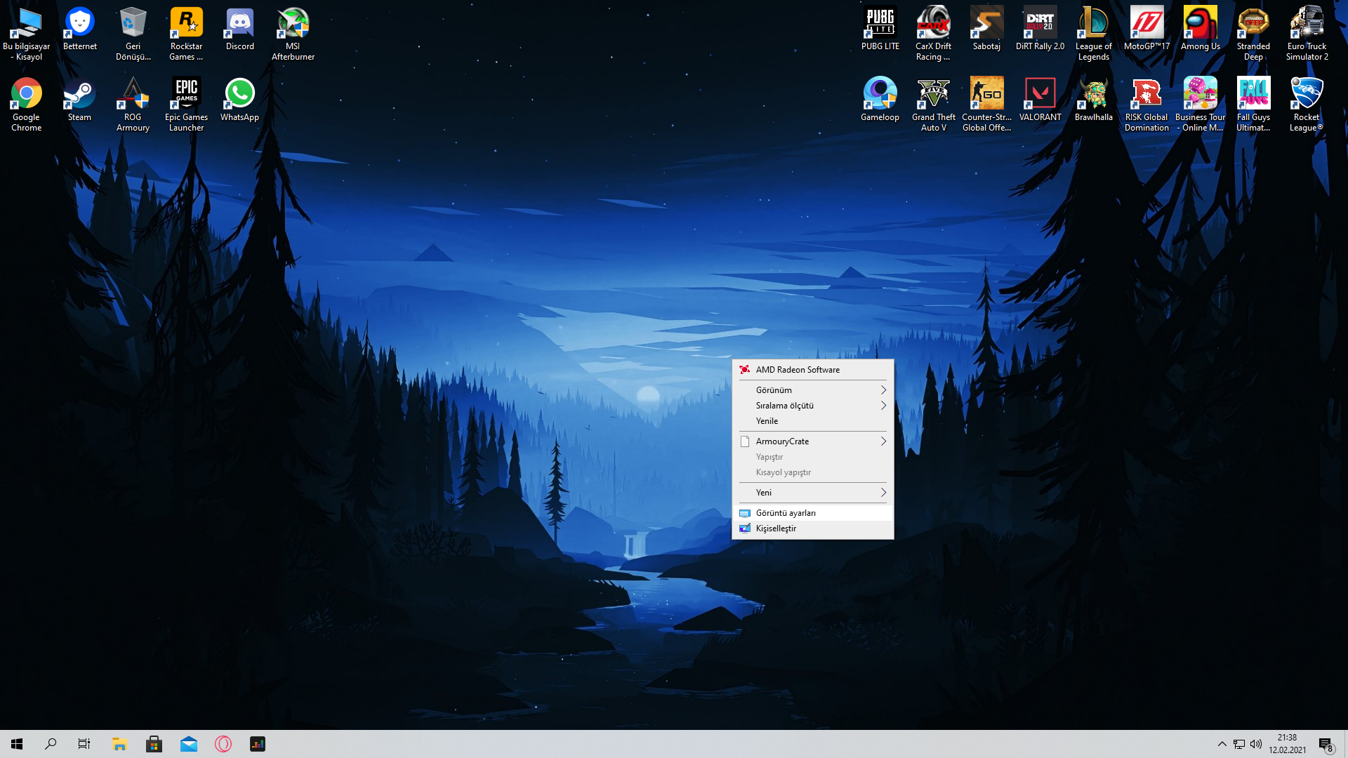The image size is (1348, 758).
Task: Open the equalizer bars taskbar app
Action: 258,744
